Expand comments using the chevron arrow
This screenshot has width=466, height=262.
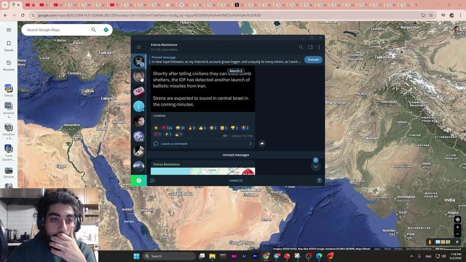pos(250,144)
